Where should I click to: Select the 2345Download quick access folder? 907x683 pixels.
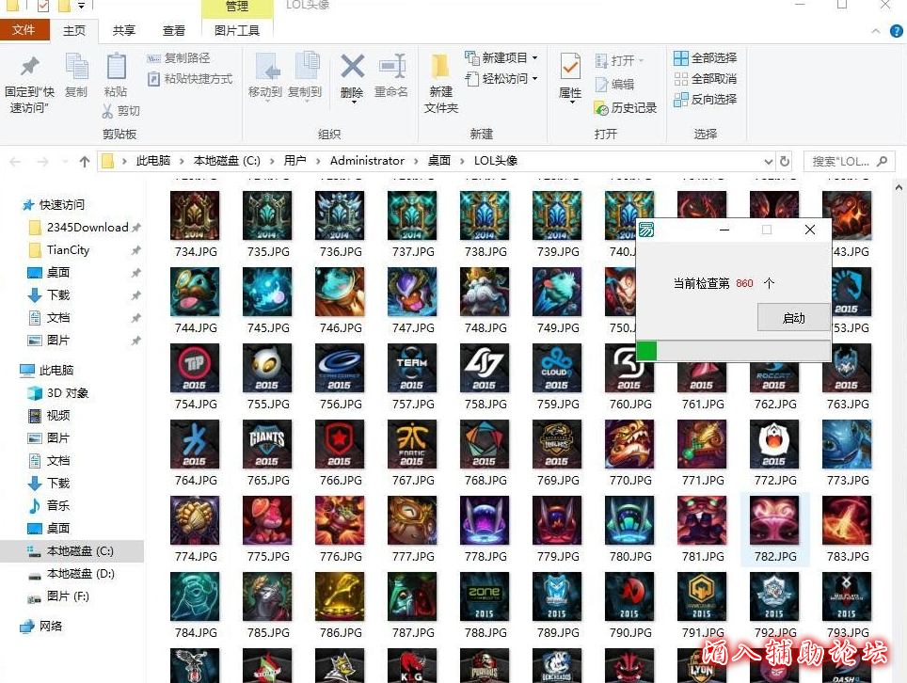point(79,228)
